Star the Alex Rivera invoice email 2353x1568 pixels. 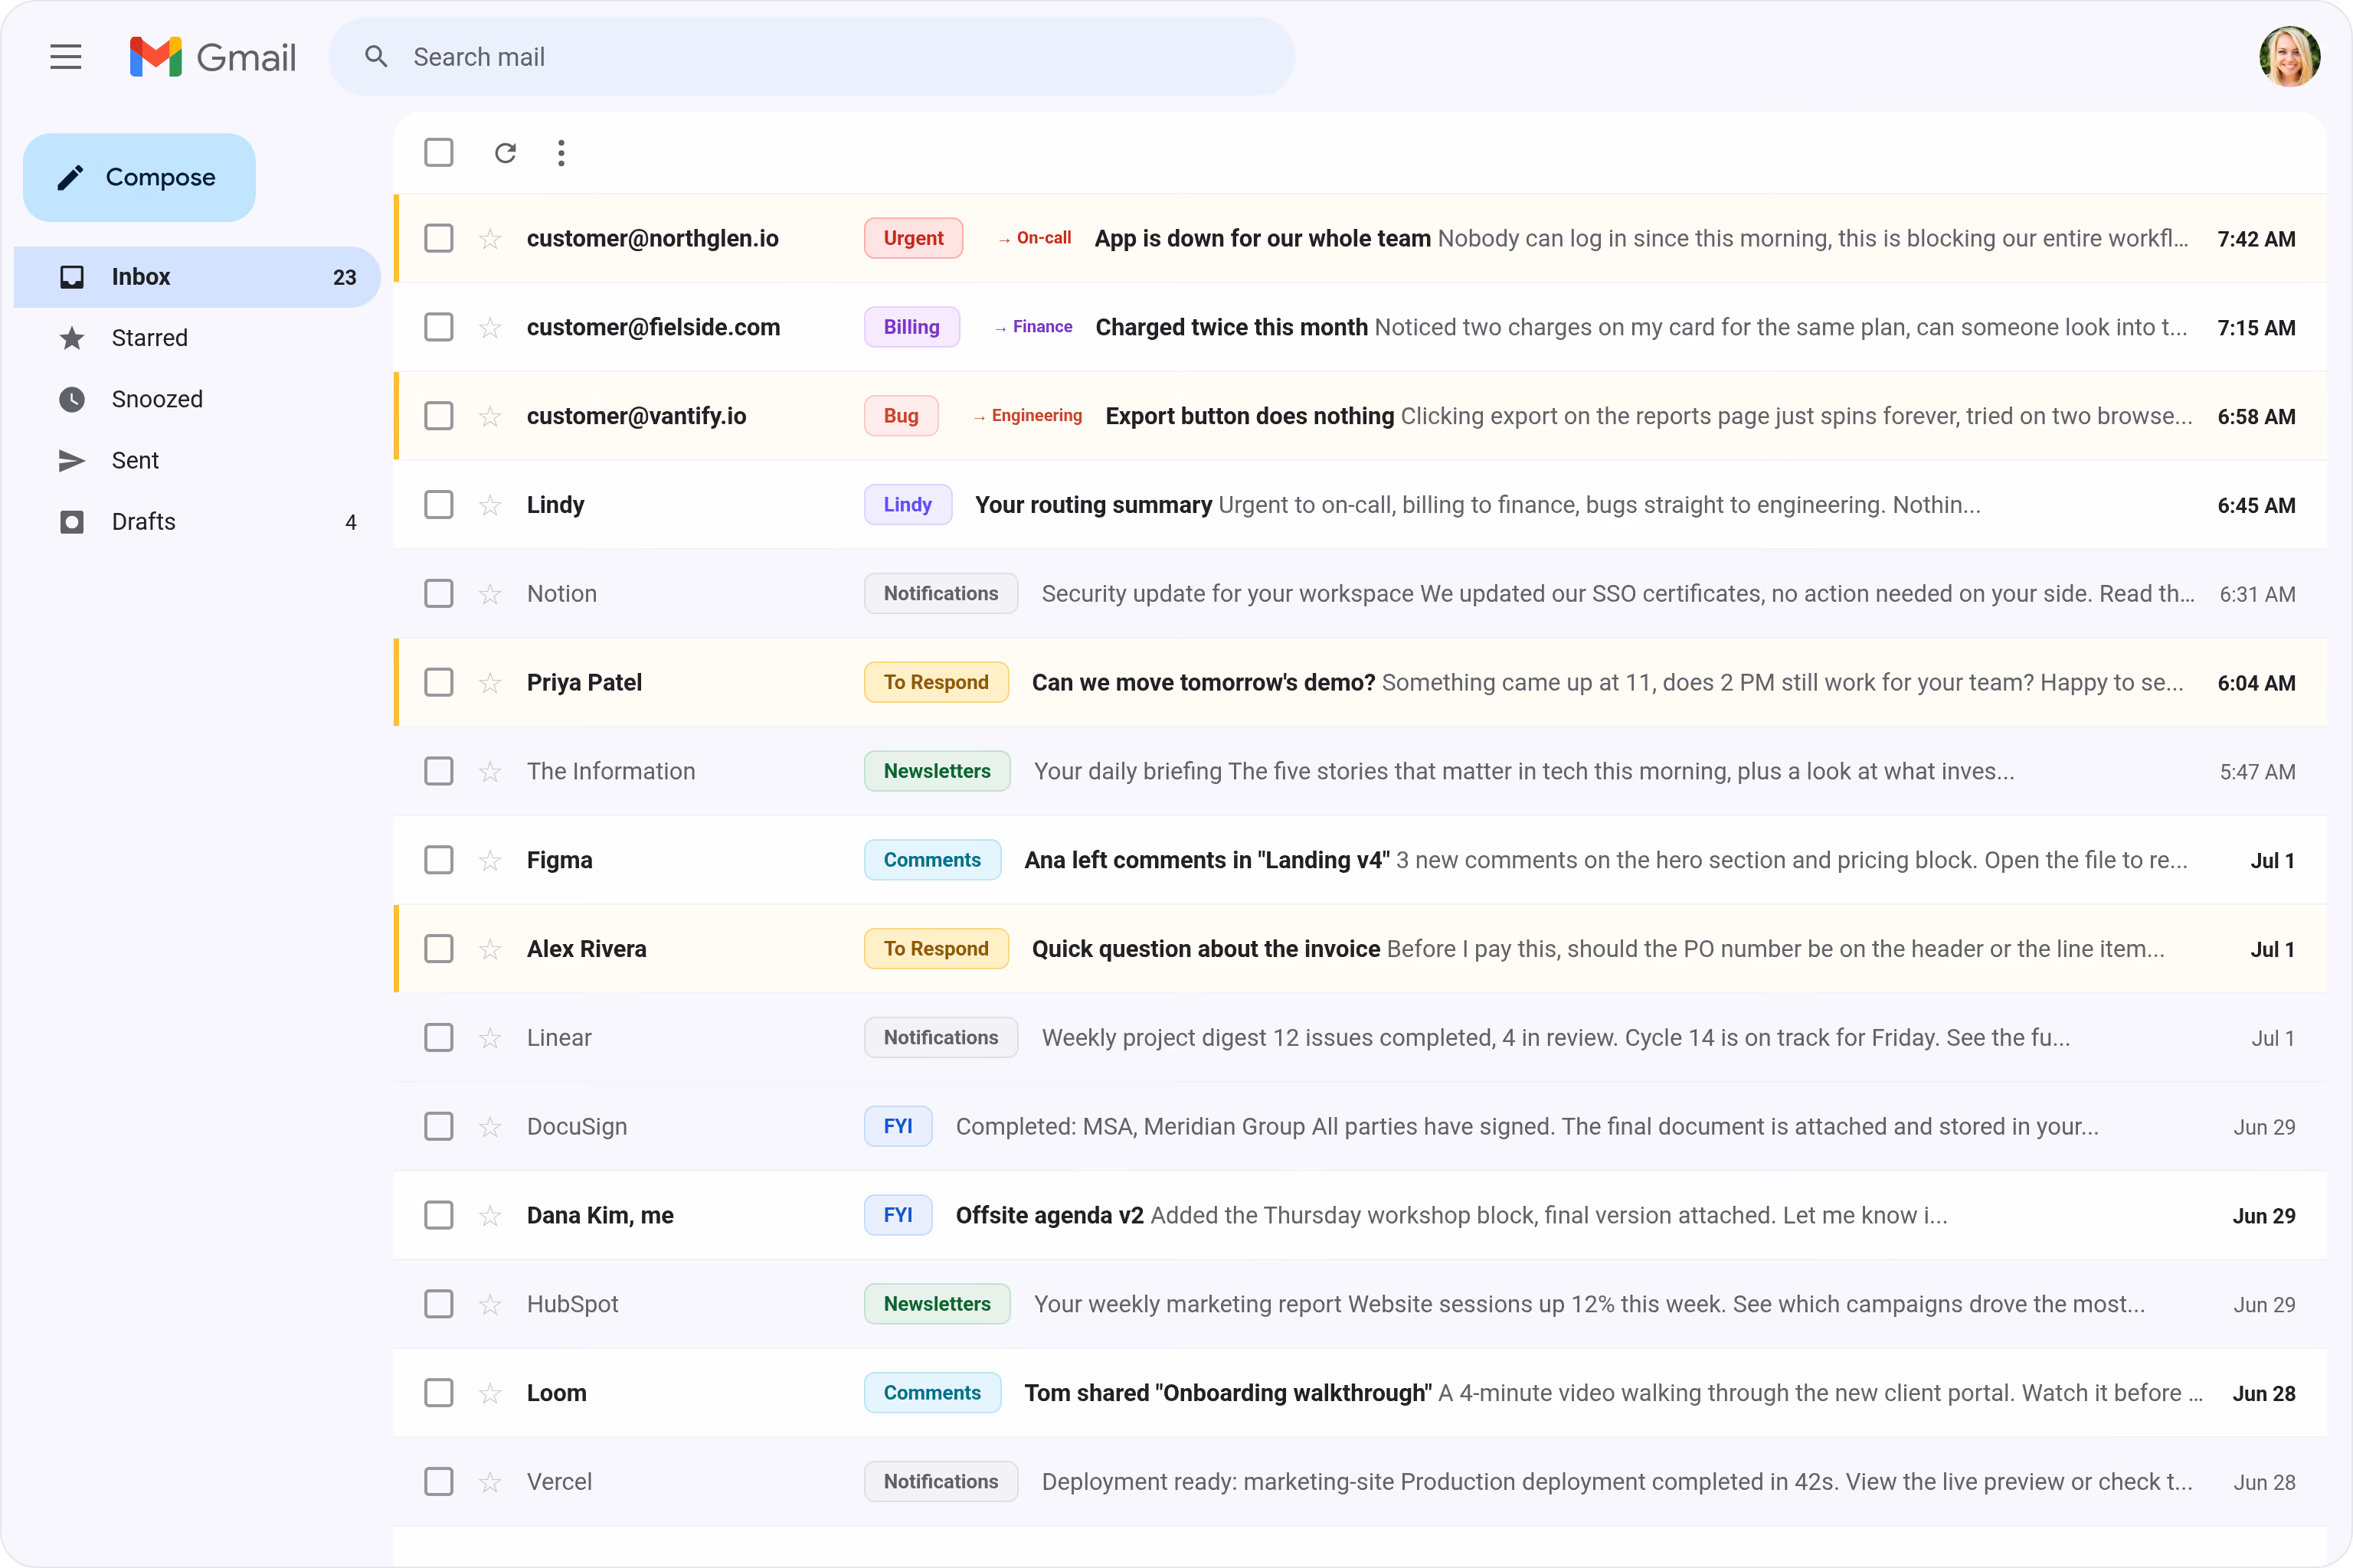tap(489, 950)
